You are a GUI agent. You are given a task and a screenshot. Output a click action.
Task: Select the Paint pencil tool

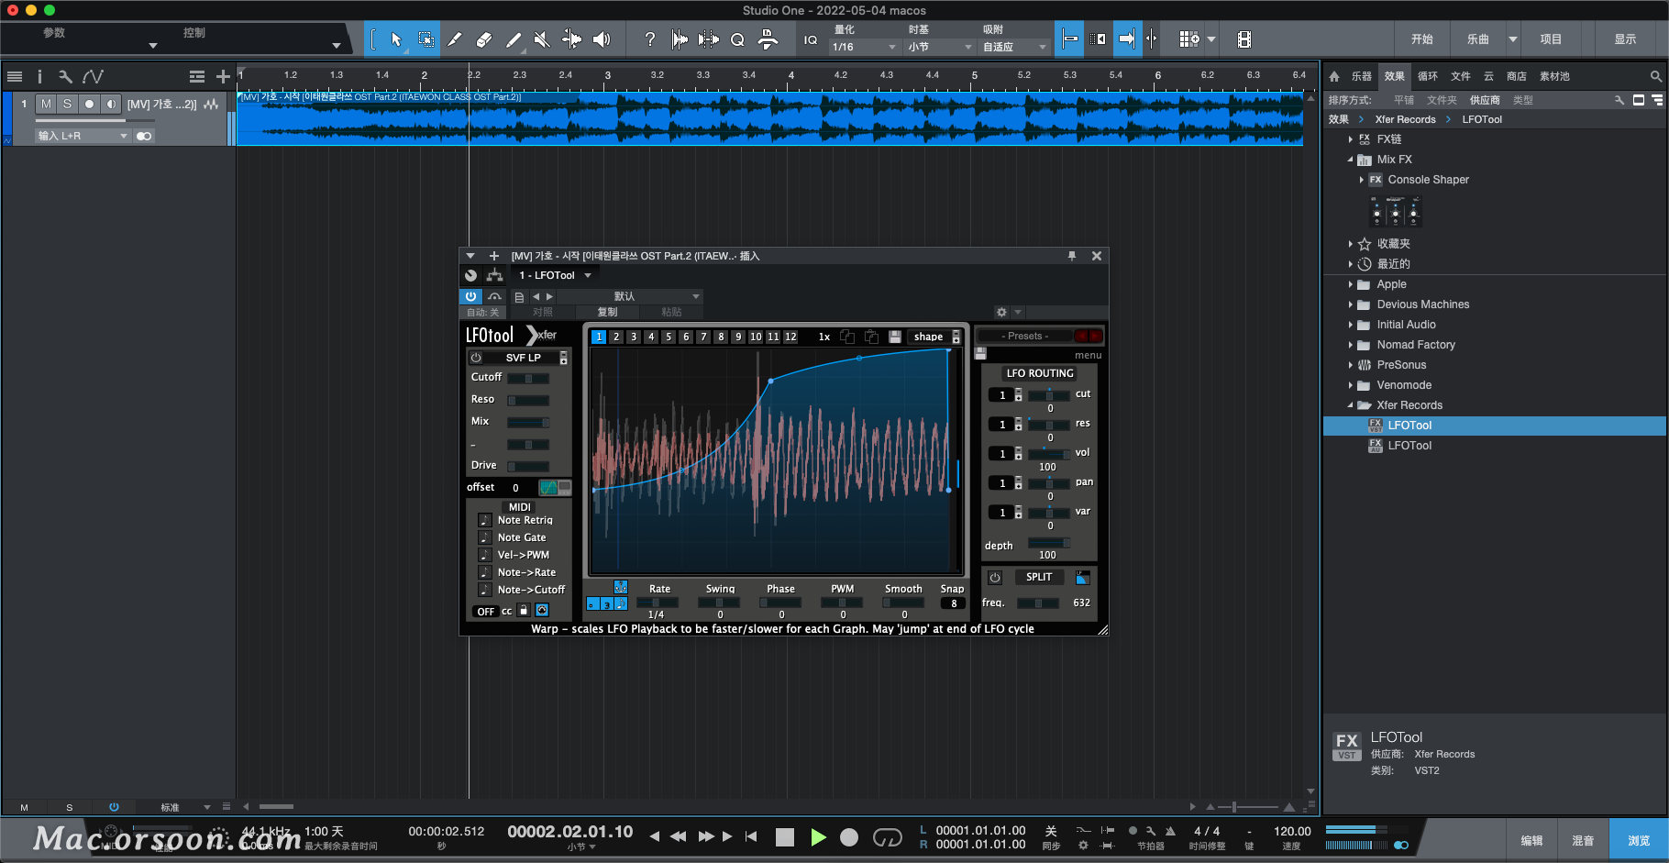(x=514, y=39)
